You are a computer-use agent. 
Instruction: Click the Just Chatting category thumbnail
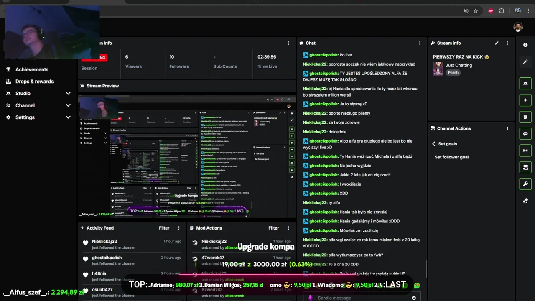[438, 69]
